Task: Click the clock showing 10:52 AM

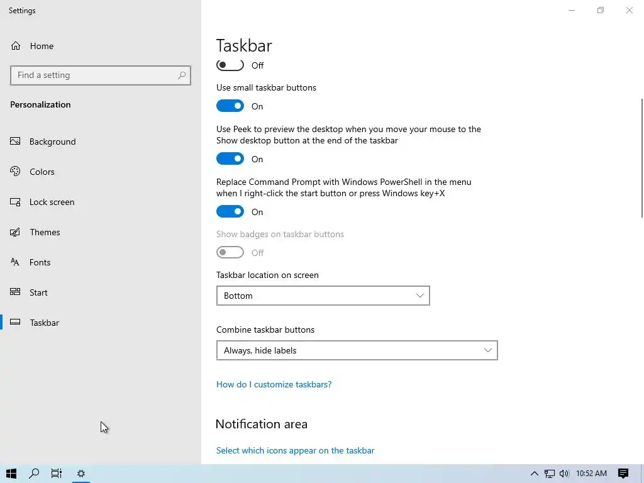Action: [x=591, y=474]
